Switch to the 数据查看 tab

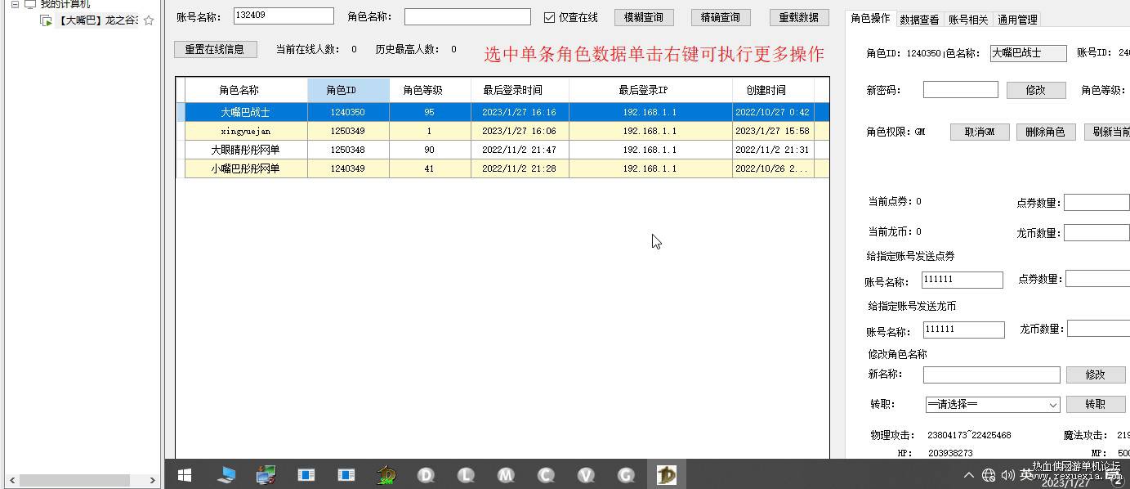[x=919, y=20]
